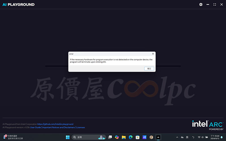Maximize the AI Playground window

215,5
